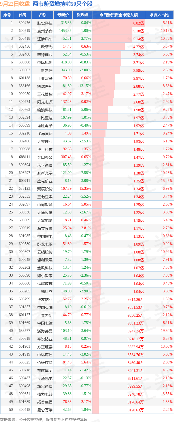The image size is (174, 422).
Task: Select stock name 中国电建
Action: (45, 323)
